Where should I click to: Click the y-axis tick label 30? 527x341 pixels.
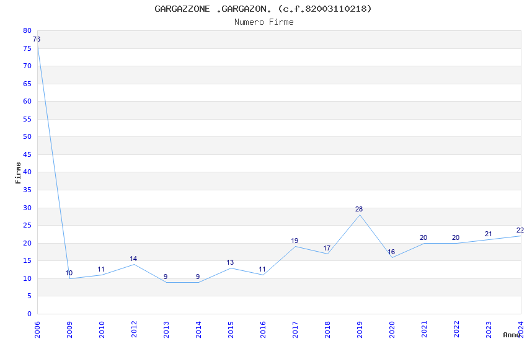27,208
